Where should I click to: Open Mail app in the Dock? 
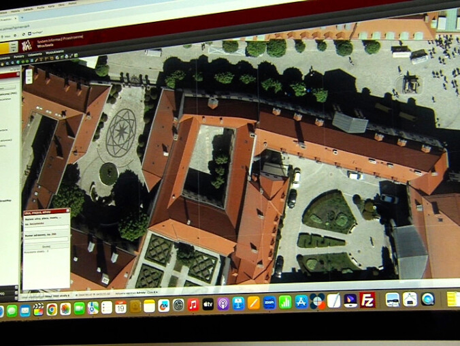click(25, 311)
